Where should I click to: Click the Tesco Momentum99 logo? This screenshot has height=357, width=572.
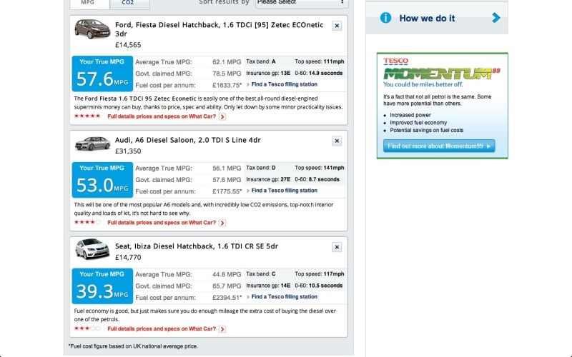[441, 69]
